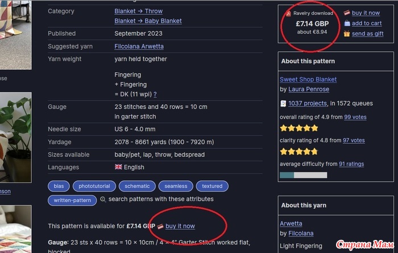This screenshot has width=398, height=253.
Task: Click the yarn weight question mark help
Action: pyautogui.click(x=155, y=94)
